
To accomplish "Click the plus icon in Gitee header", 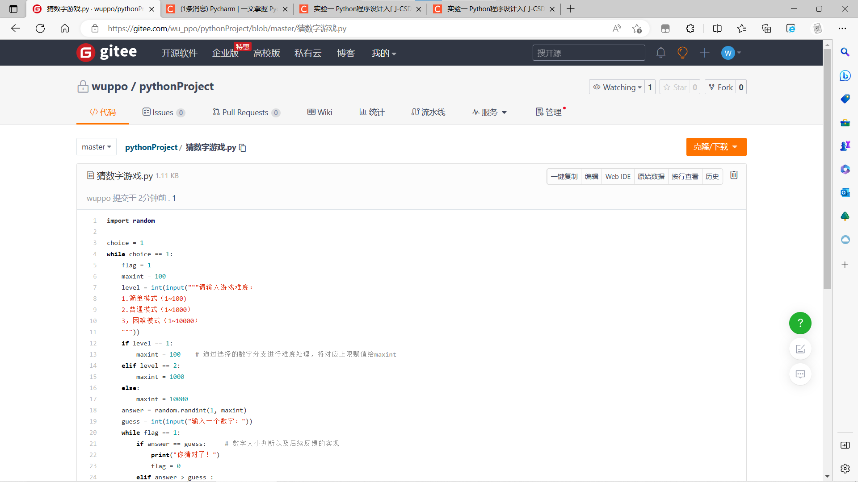I will (x=705, y=53).
